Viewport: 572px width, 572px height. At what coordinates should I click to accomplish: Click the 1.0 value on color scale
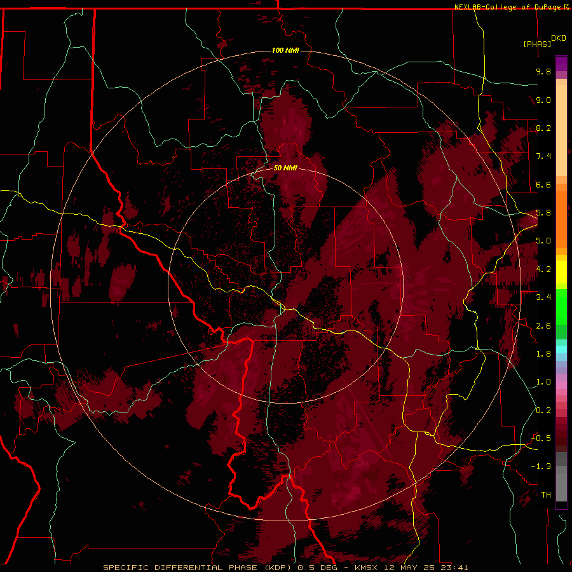(x=543, y=382)
